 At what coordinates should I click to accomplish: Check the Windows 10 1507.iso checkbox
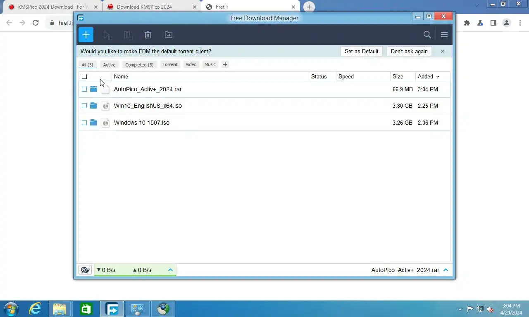point(84,123)
